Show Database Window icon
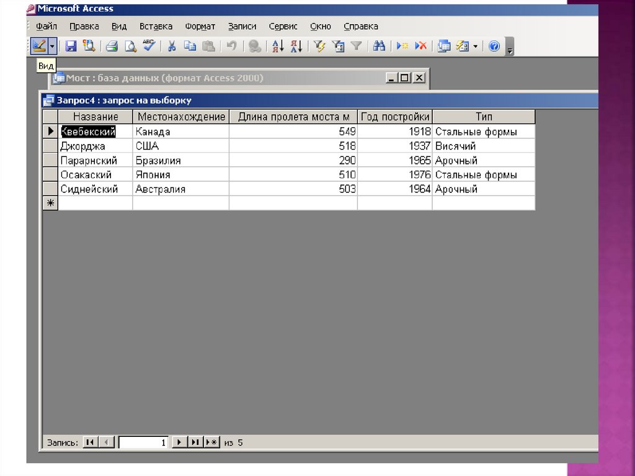This screenshot has height=476, width=635. tap(444, 46)
